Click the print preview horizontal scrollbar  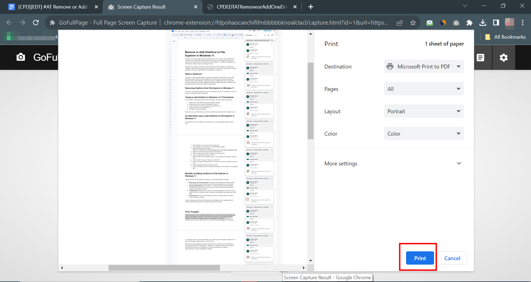click(x=164, y=268)
